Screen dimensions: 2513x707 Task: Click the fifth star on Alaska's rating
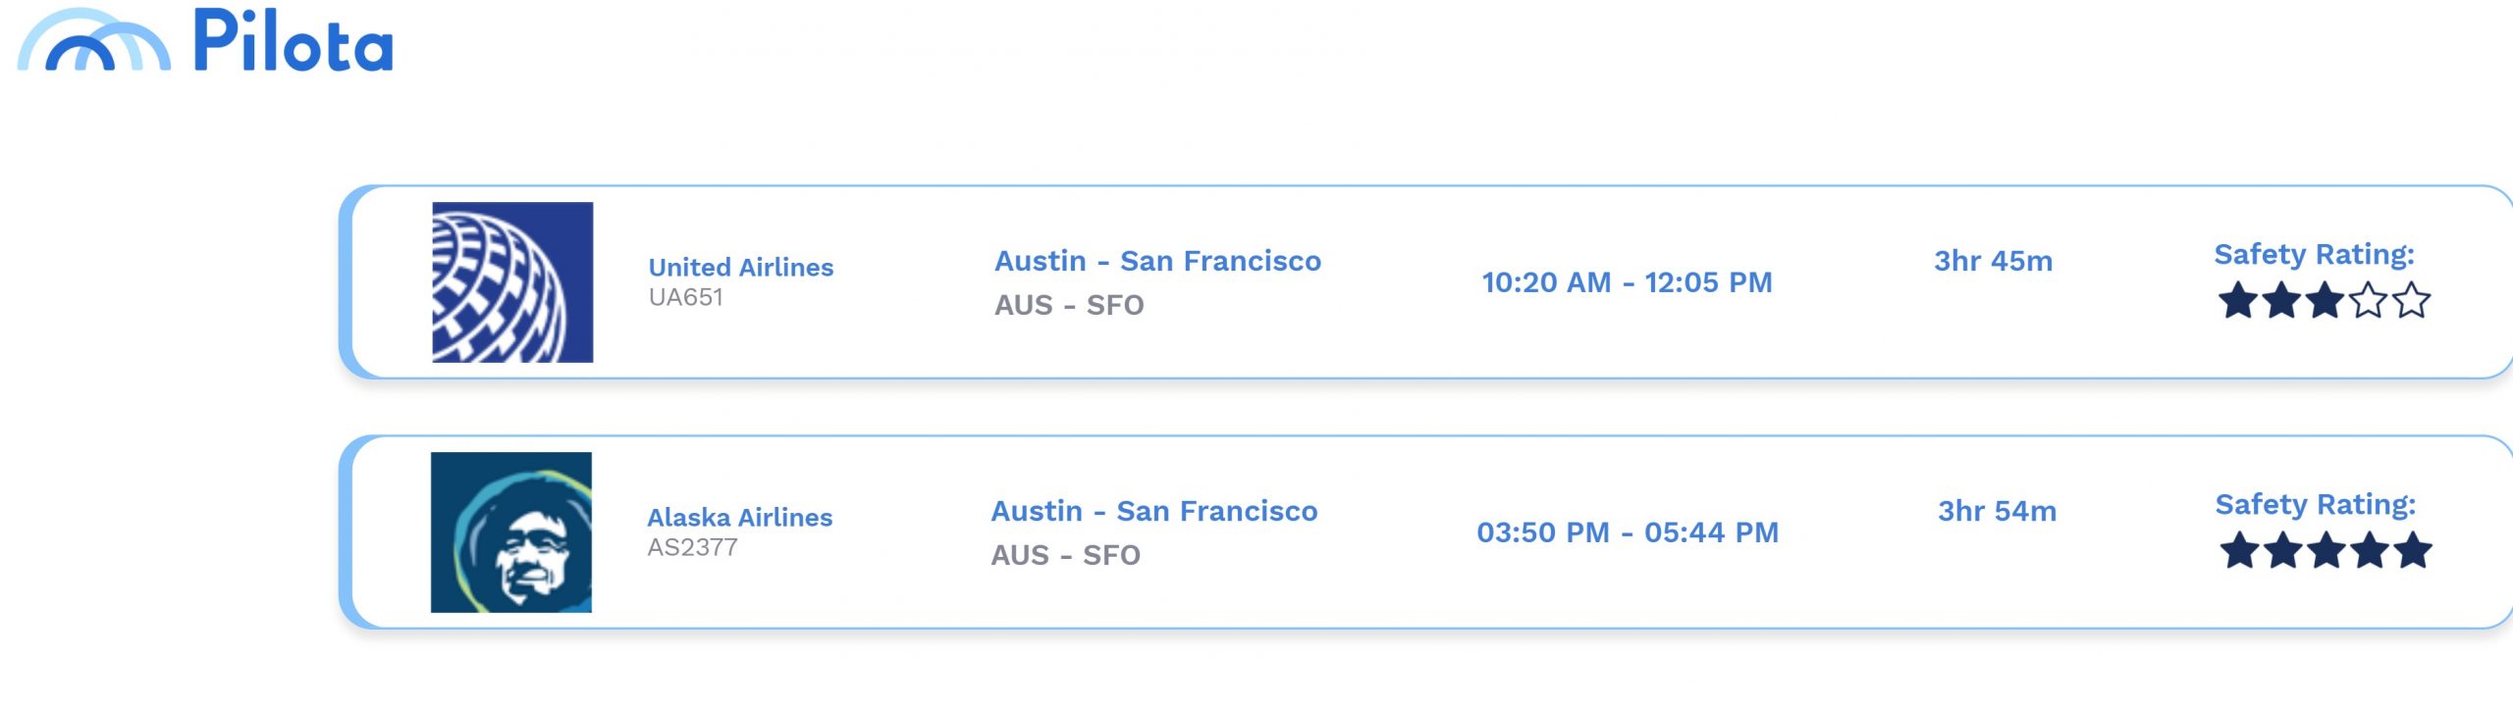(2413, 550)
